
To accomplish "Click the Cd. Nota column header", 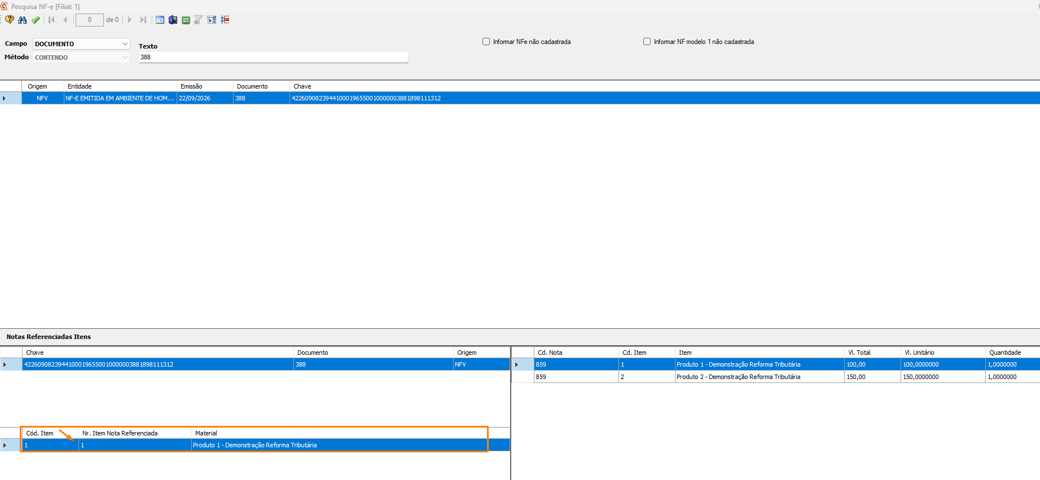I will pyautogui.click(x=576, y=353).
